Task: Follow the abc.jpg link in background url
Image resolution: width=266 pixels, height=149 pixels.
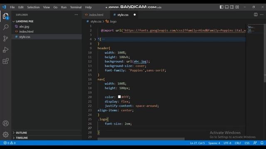Action: coord(140,61)
